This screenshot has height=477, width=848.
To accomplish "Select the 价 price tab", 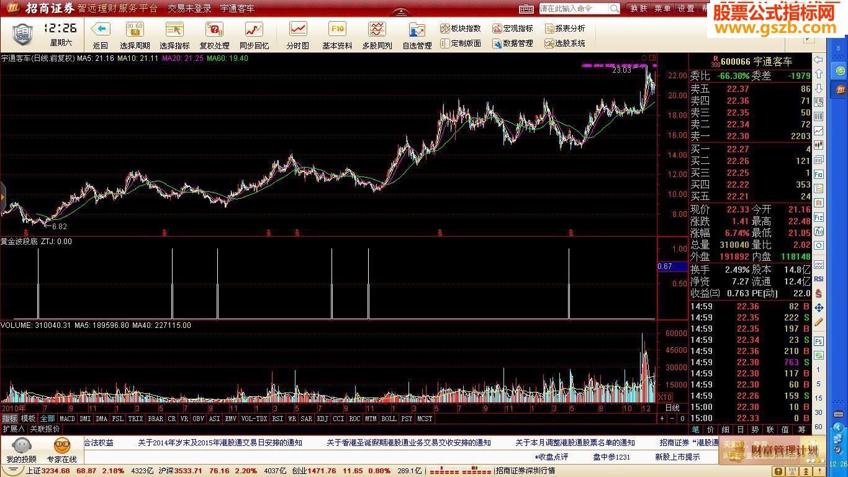I will [x=710, y=429].
